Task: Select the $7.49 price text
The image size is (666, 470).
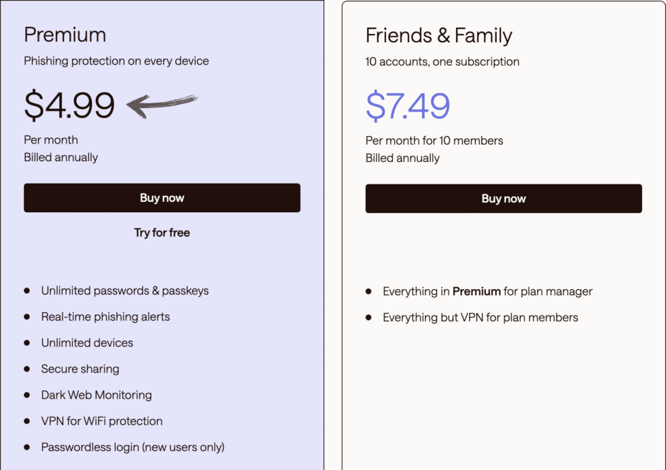Action: (x=408, y=104)
